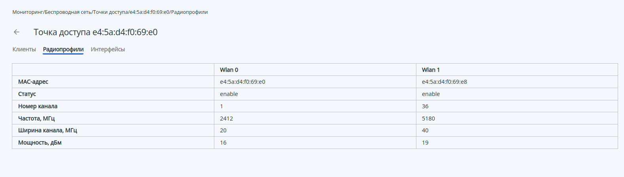
Task: Select Wlan 1 MAC address e4:5a:d4:f0:69:e8 cell
Action: pos(444,82)
